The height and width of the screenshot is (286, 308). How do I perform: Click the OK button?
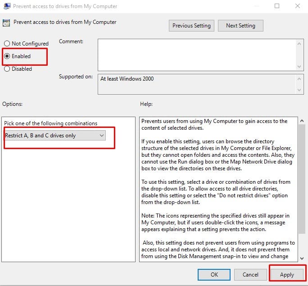(x=214, y=274)
